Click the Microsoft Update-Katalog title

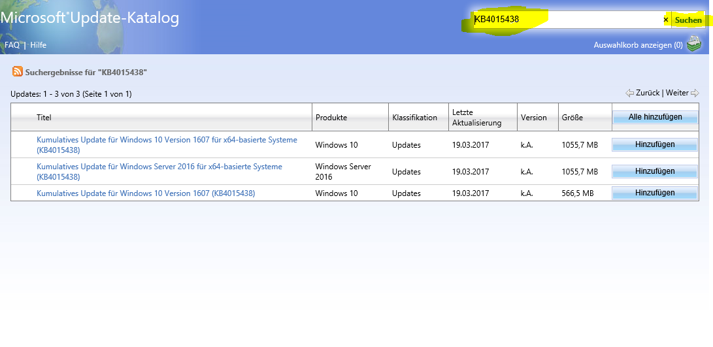coord(90,18)
